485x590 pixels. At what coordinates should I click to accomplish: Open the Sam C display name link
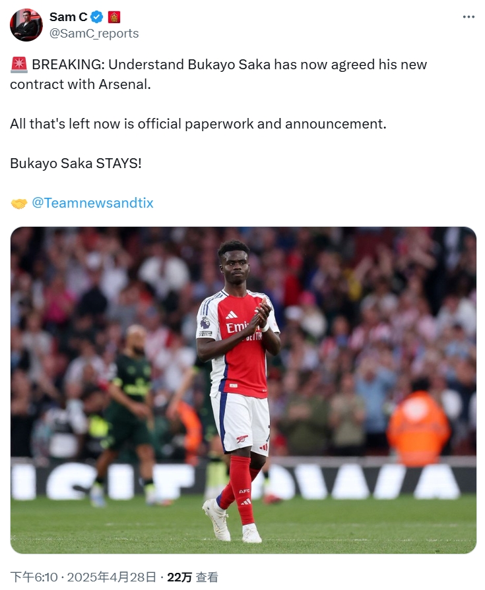(x=68, y=17)
